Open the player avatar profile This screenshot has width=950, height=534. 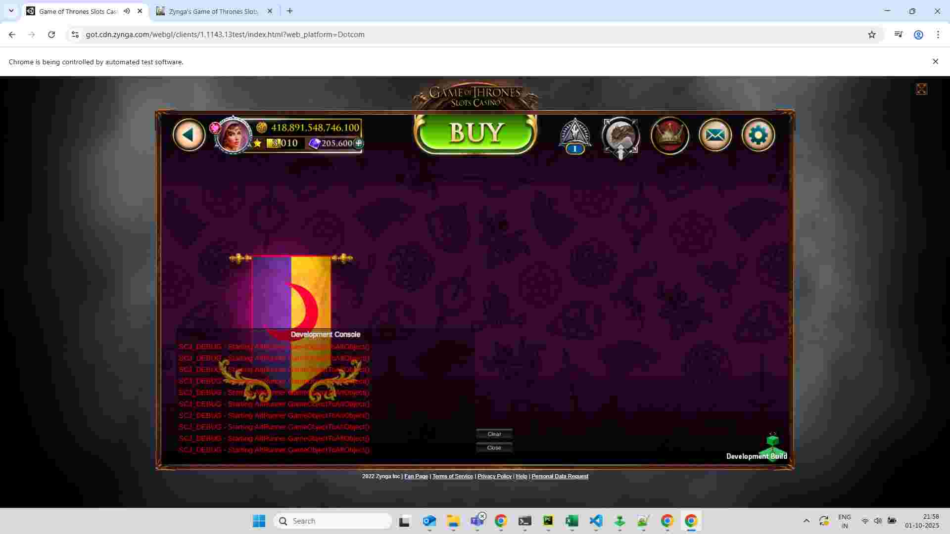[x=232, y=135]
